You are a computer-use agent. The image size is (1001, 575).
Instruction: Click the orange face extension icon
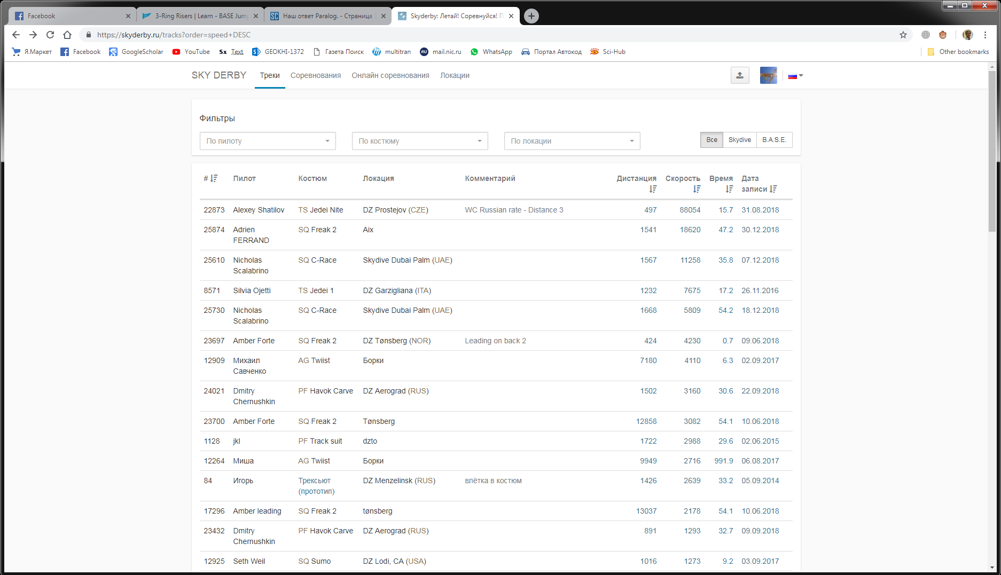[943, 35]
